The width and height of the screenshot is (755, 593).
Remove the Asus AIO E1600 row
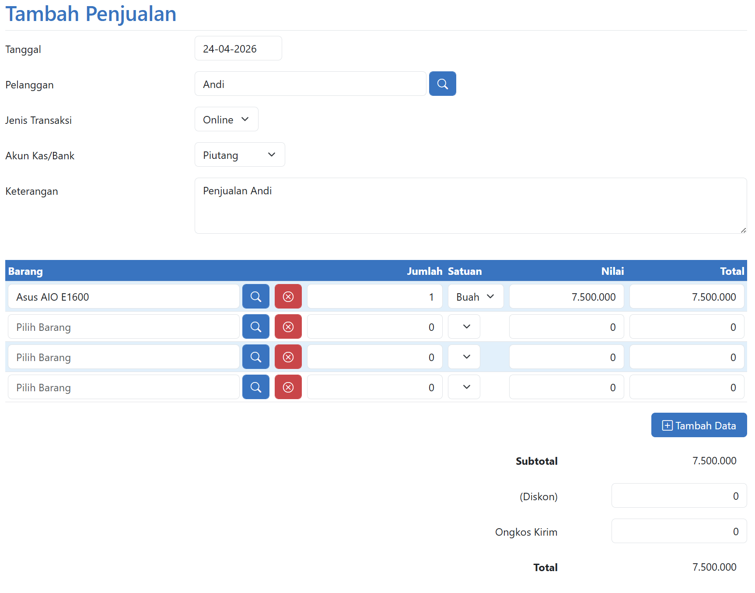click(x=288, y=297)
